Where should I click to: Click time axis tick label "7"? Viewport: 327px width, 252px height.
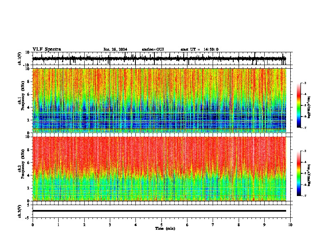pos(213,225)
